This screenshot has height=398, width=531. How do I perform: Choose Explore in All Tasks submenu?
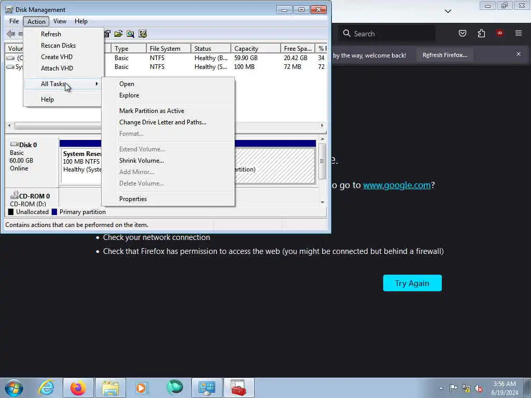(168, 95)
